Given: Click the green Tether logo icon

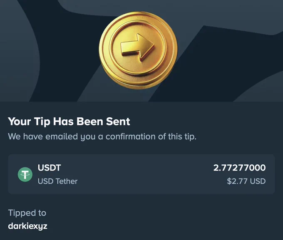Looking at the screenshot, I should [25, 174].
